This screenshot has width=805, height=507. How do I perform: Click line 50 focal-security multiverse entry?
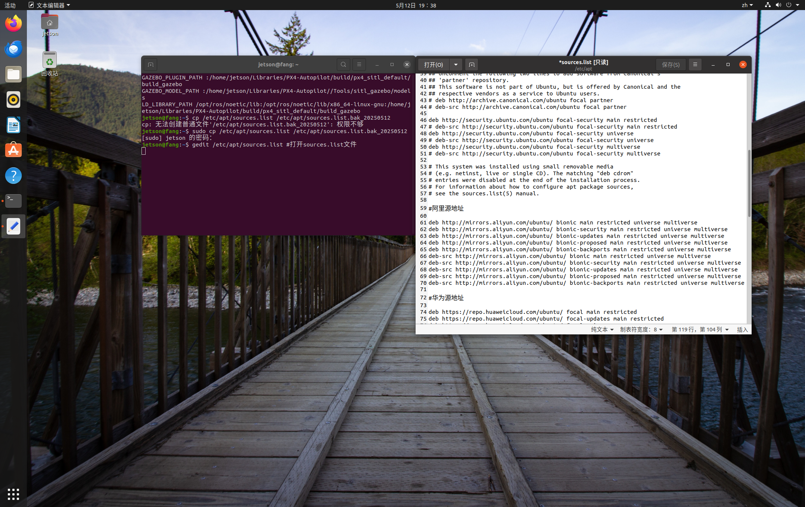[x=534, y=147]
